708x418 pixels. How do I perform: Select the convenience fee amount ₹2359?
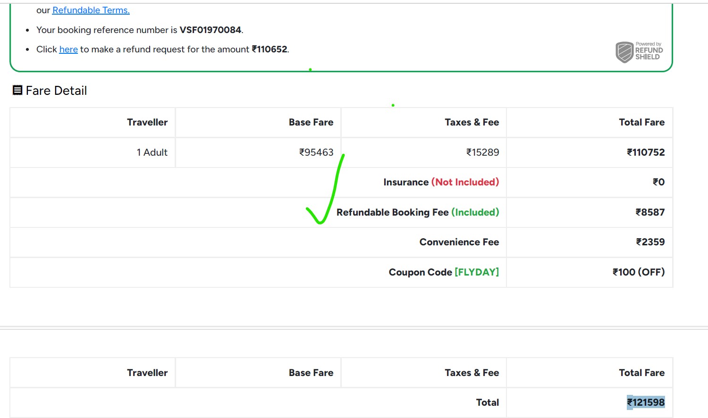(x=650, y=242)
